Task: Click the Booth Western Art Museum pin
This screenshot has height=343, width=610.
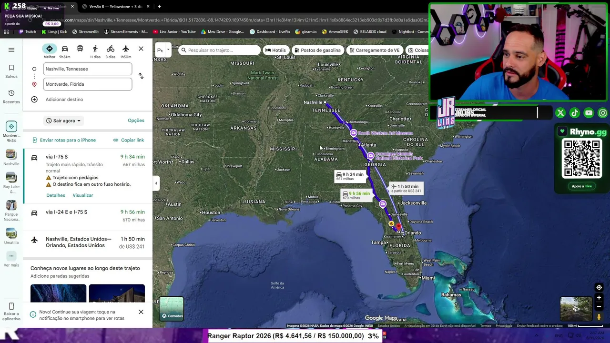Action: pos(354,133)
